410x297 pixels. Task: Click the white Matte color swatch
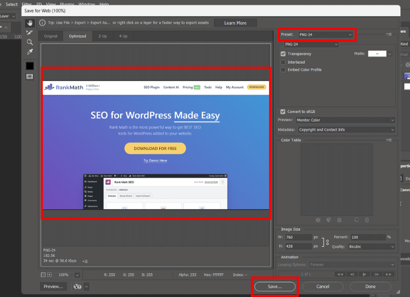pyautogui.click(x=377, y=54)
